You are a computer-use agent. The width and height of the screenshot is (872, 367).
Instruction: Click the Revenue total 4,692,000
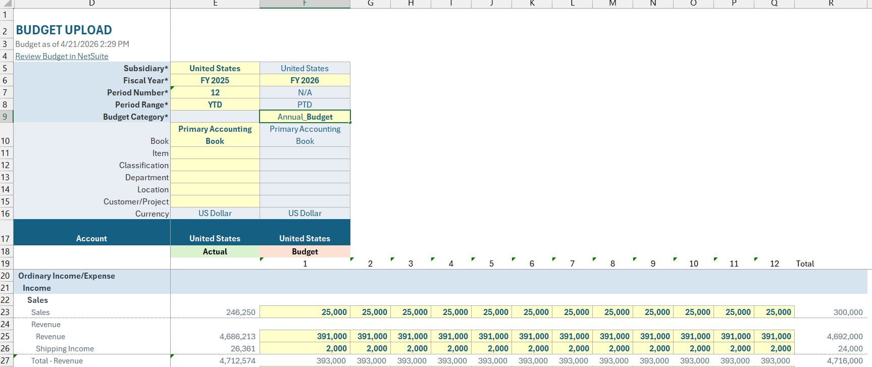click(x=845, y=336)
